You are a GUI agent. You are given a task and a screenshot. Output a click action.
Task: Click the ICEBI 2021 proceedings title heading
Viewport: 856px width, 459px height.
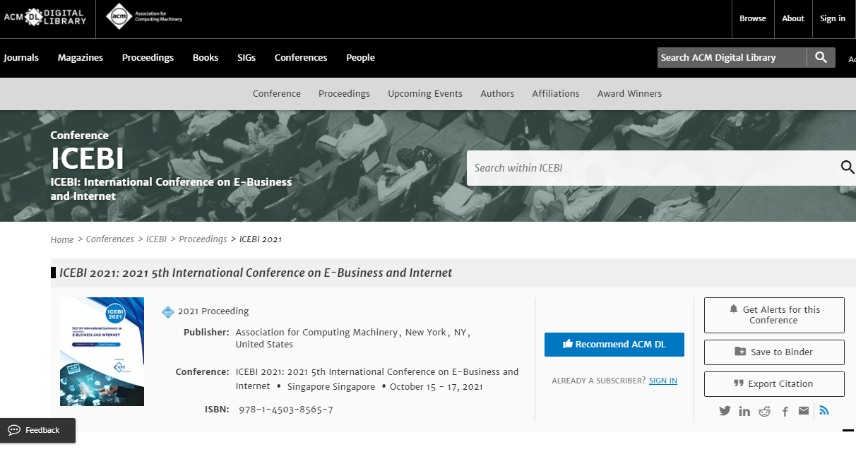(x=256, y=273)
